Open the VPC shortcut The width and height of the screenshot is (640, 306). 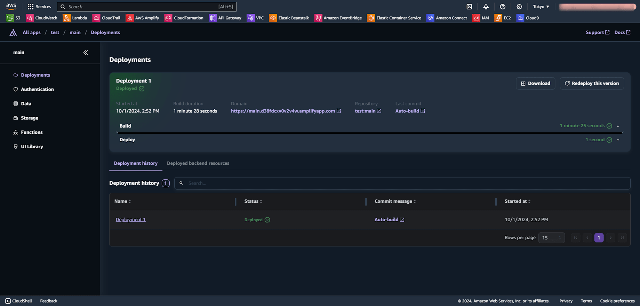click(x=255, y=18)
